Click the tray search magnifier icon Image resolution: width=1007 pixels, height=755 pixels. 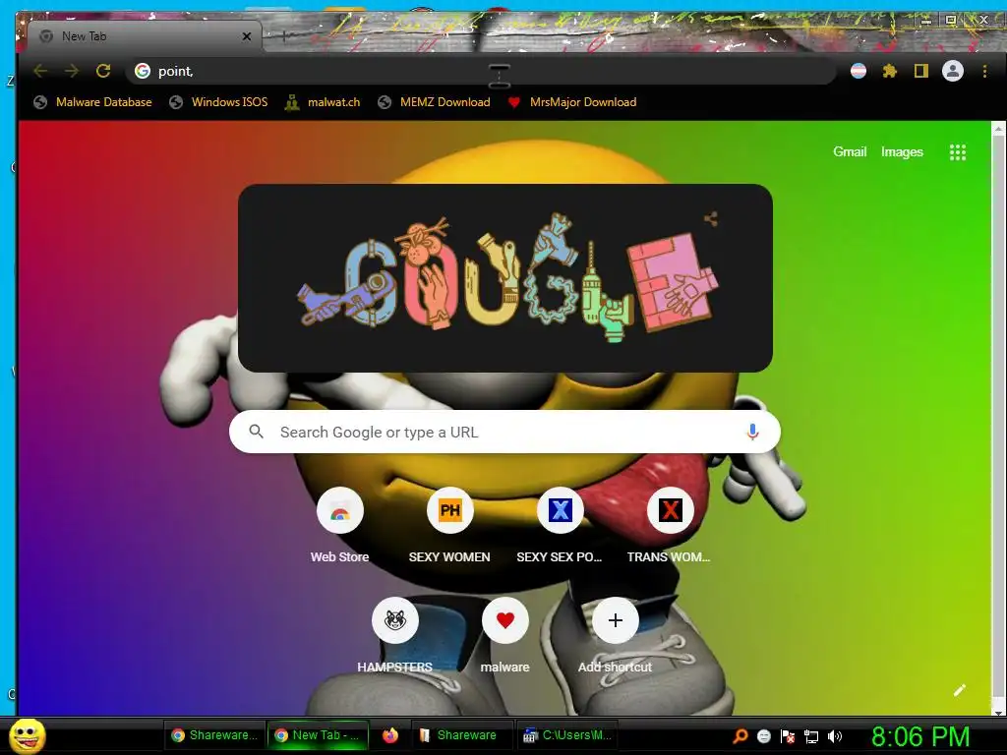740,736
